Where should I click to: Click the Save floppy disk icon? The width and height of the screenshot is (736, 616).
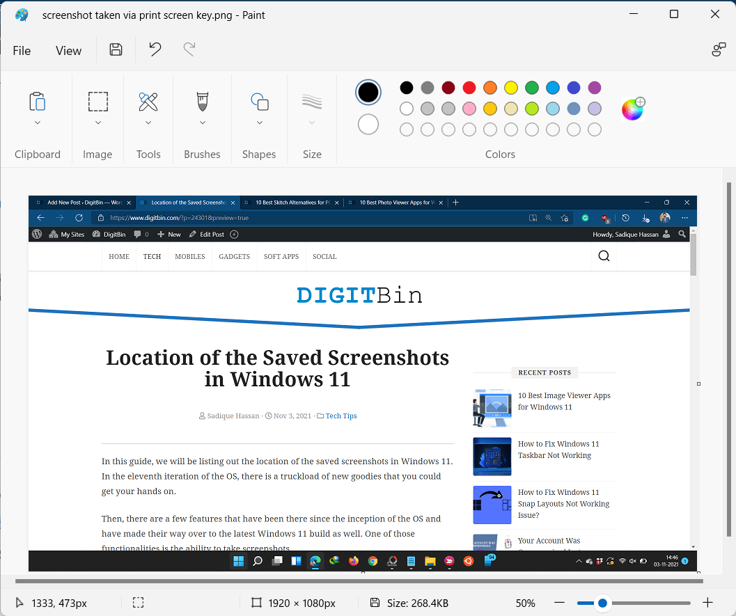pyautogui.click(x=116, y=49)
